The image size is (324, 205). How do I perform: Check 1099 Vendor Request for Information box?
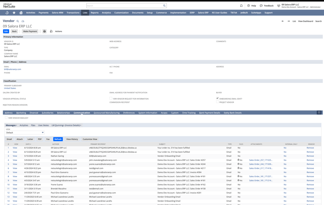point(111,98)
